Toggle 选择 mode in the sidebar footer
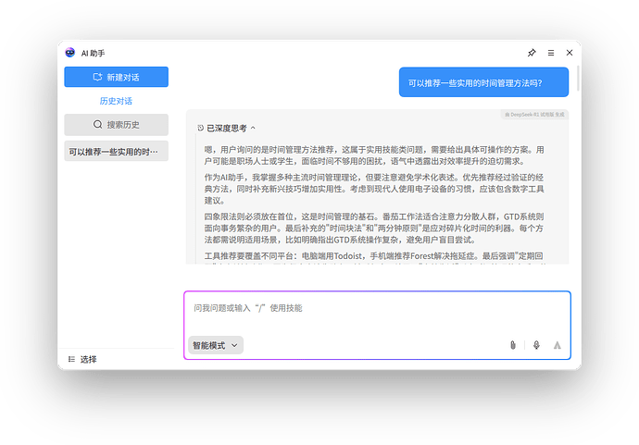 (88, 359)
